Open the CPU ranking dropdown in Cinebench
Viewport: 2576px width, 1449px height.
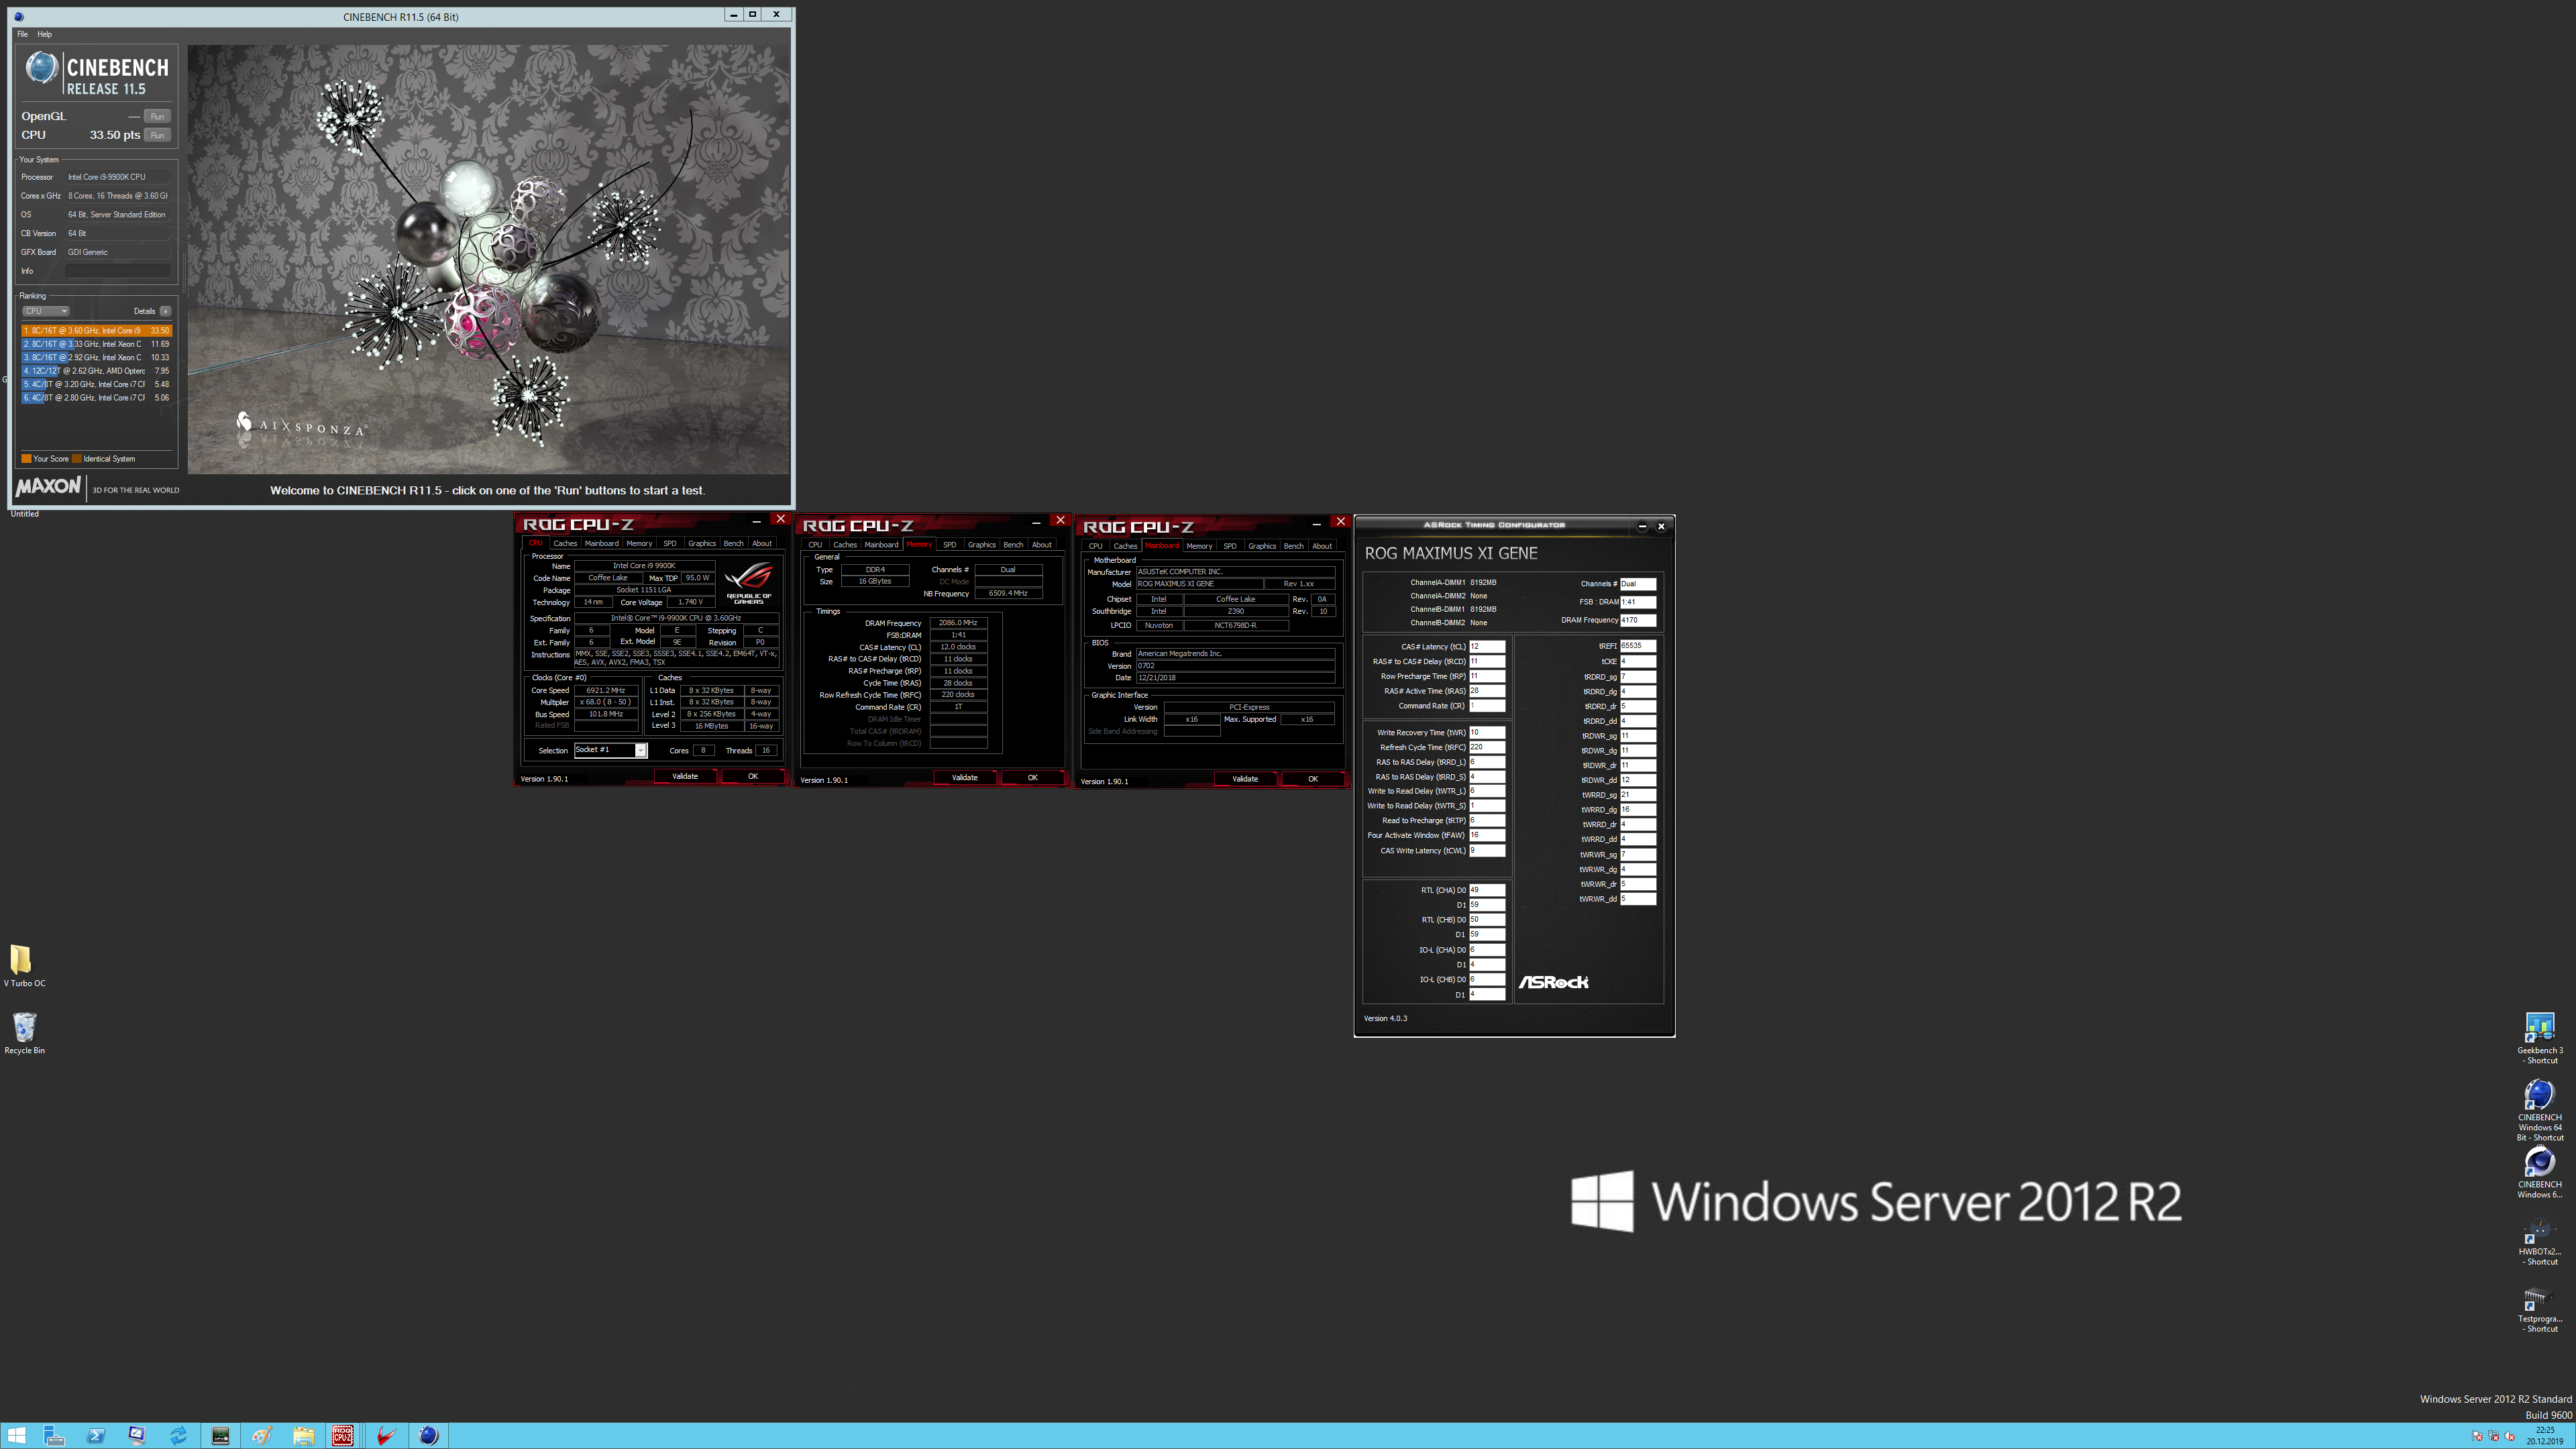tap(46, 311)
